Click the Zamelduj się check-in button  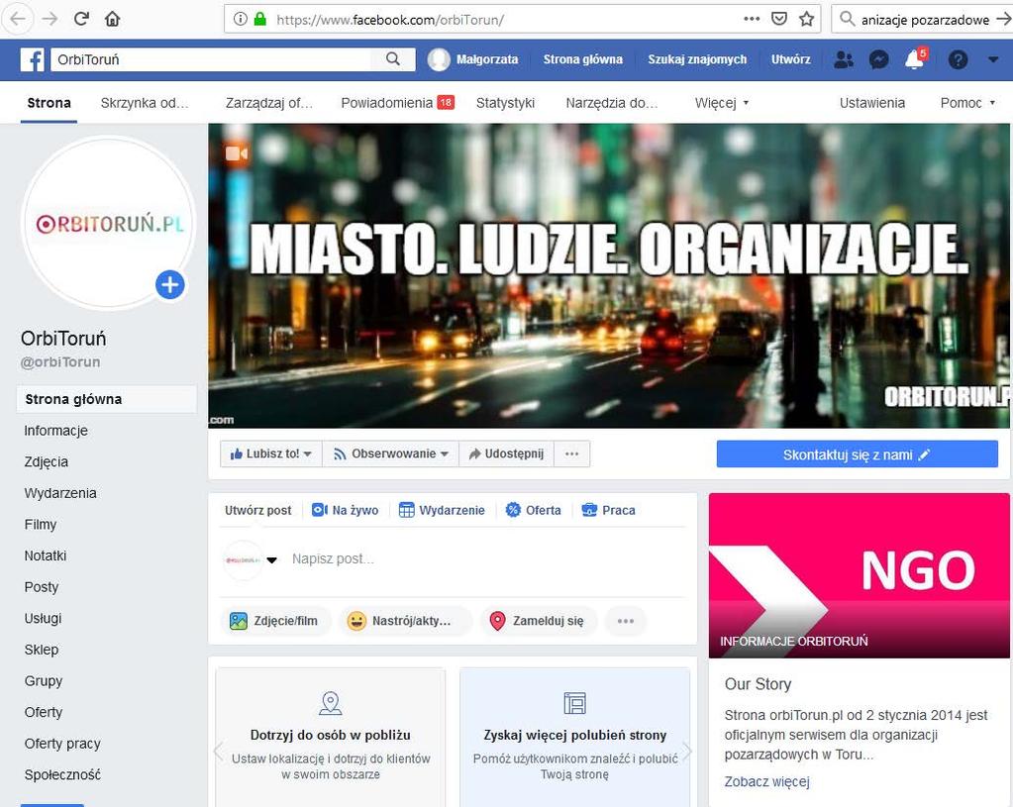point(538,621)
